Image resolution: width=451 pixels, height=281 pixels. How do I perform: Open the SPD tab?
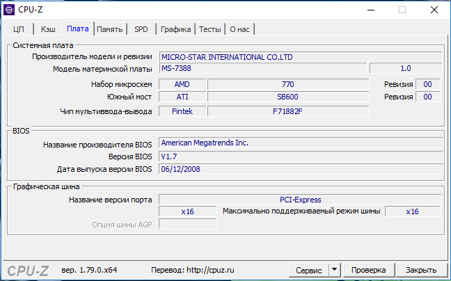coord(141,29)
